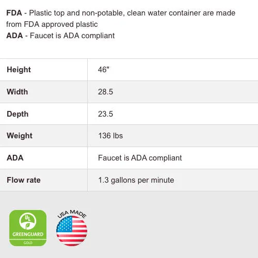Click the 1.3 gallons per minute value
258x258 pixels.
(136, 180)
